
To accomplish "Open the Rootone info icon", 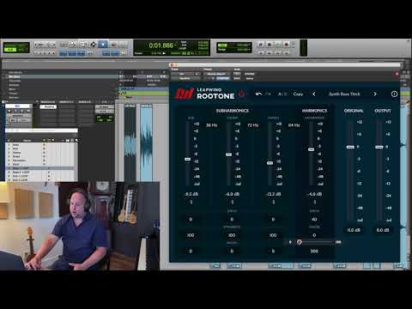I will point(394,94).
